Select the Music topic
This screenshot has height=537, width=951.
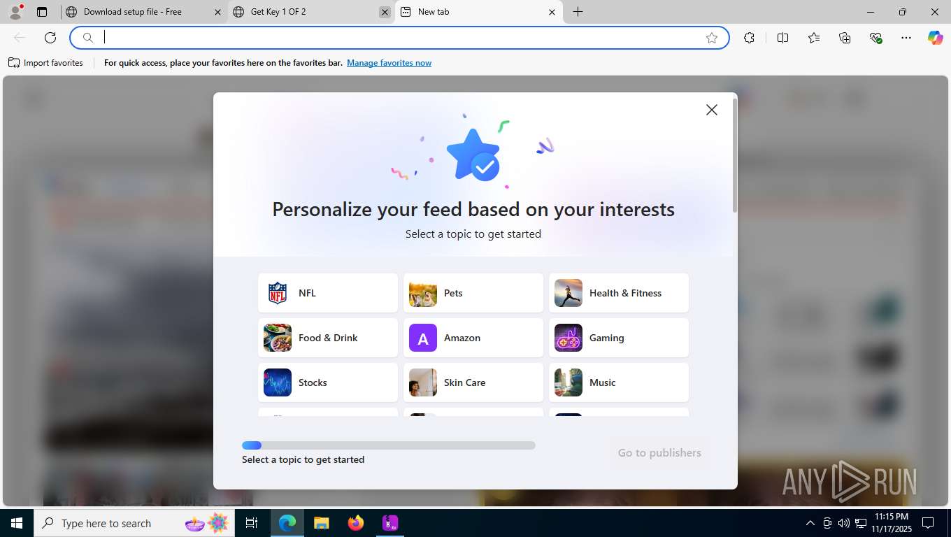click(619, 382)
